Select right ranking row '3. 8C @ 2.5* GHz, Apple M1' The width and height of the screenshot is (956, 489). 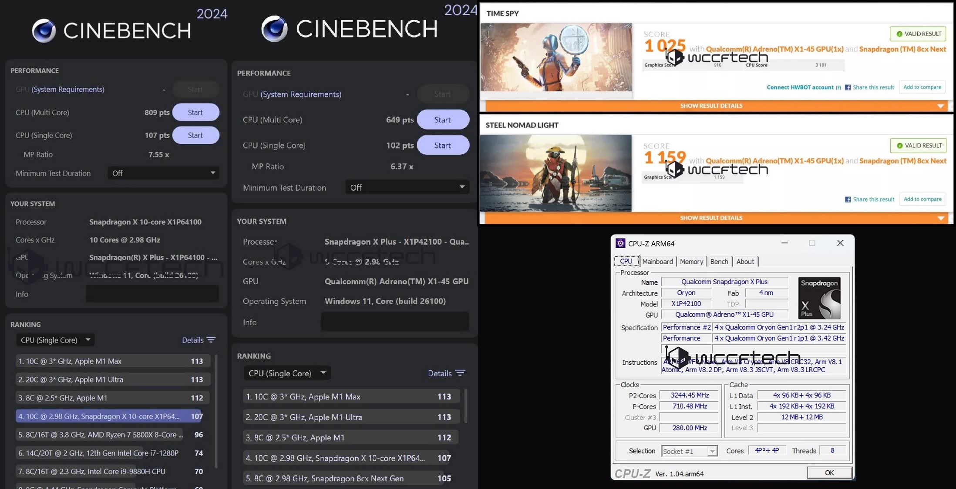350,437
